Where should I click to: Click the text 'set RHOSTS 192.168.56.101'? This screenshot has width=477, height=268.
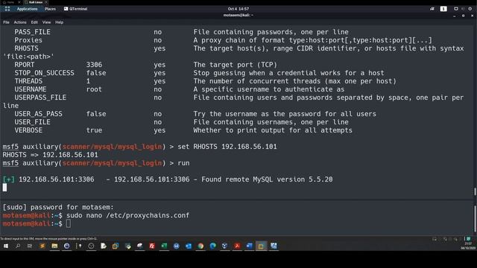click(x=227, y=147)
